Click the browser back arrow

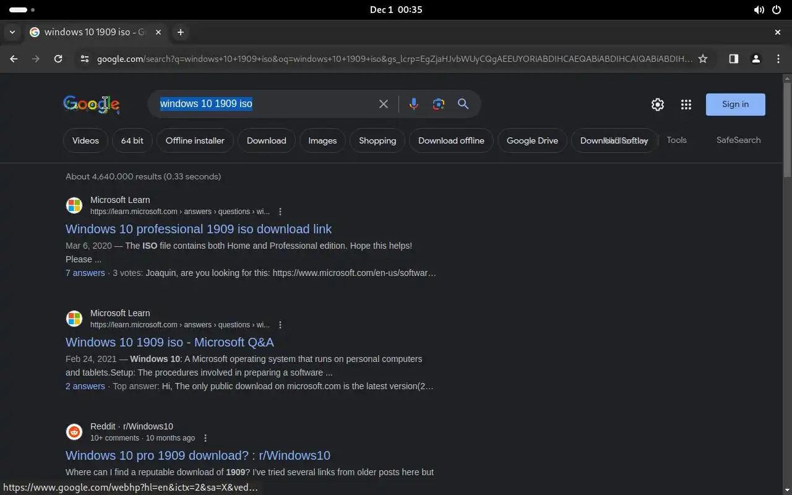pyautogui.click(x=14, y=59)
